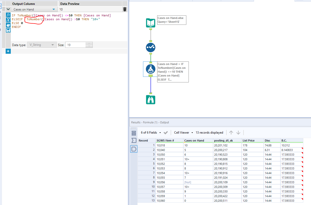The image size is (311, 205).
Task: Show results messages list view icon
Action: (134, 133)
